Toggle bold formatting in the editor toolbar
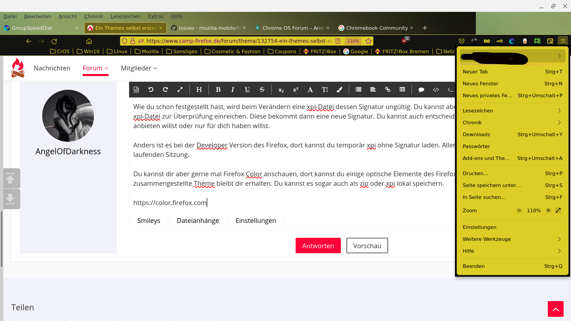Screen dimensions: 571x321 click(x=218, y=89)
